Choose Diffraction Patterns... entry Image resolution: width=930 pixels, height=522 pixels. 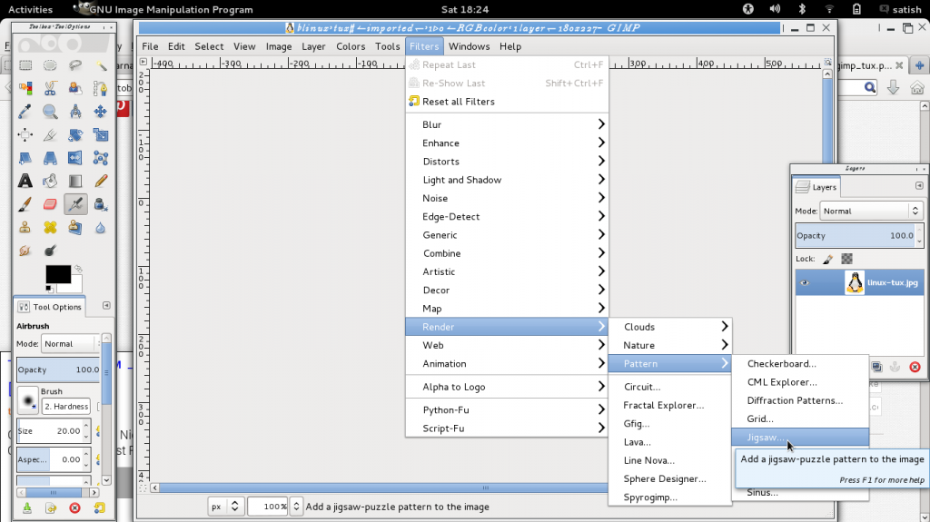click(800, 400)
